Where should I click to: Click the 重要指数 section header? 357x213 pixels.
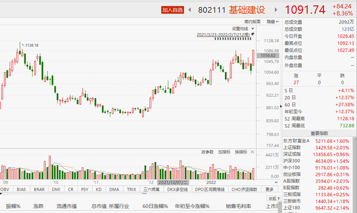tap(319, 134)
